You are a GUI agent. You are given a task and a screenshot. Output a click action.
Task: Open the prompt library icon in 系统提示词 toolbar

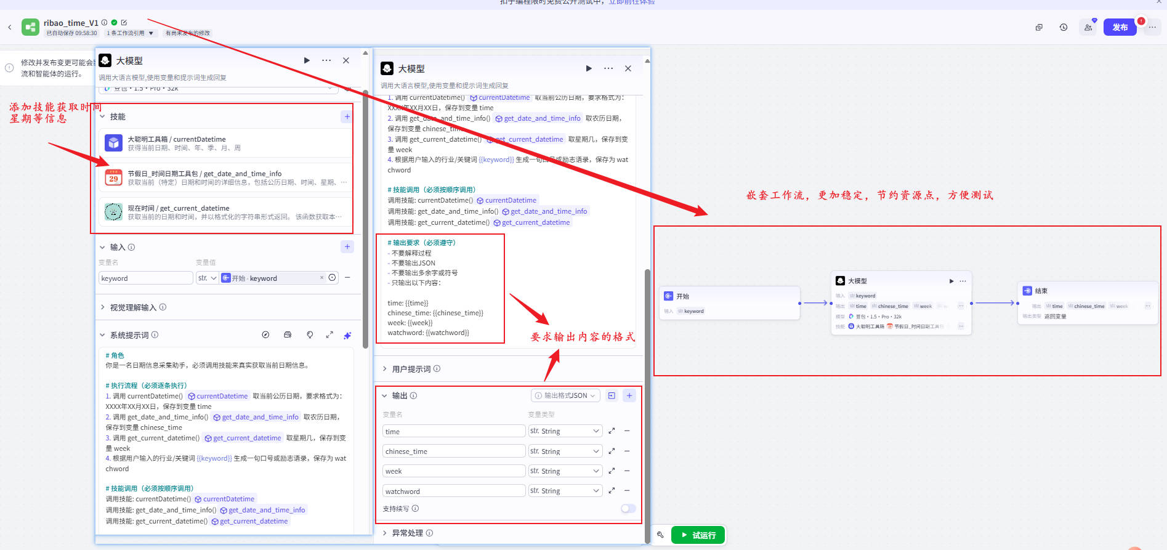pyautogui.click(x=288, y=335)
